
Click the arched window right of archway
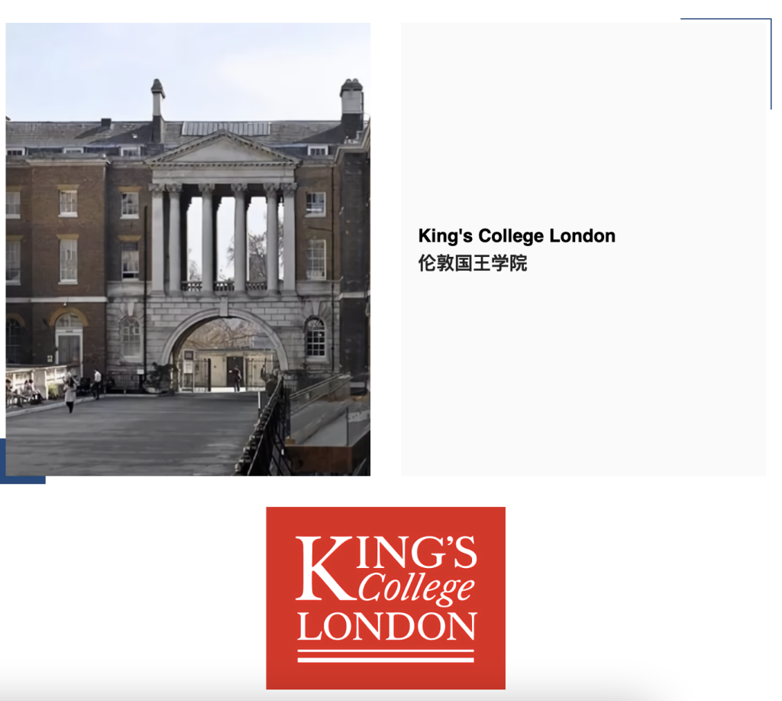pos(315,337)
